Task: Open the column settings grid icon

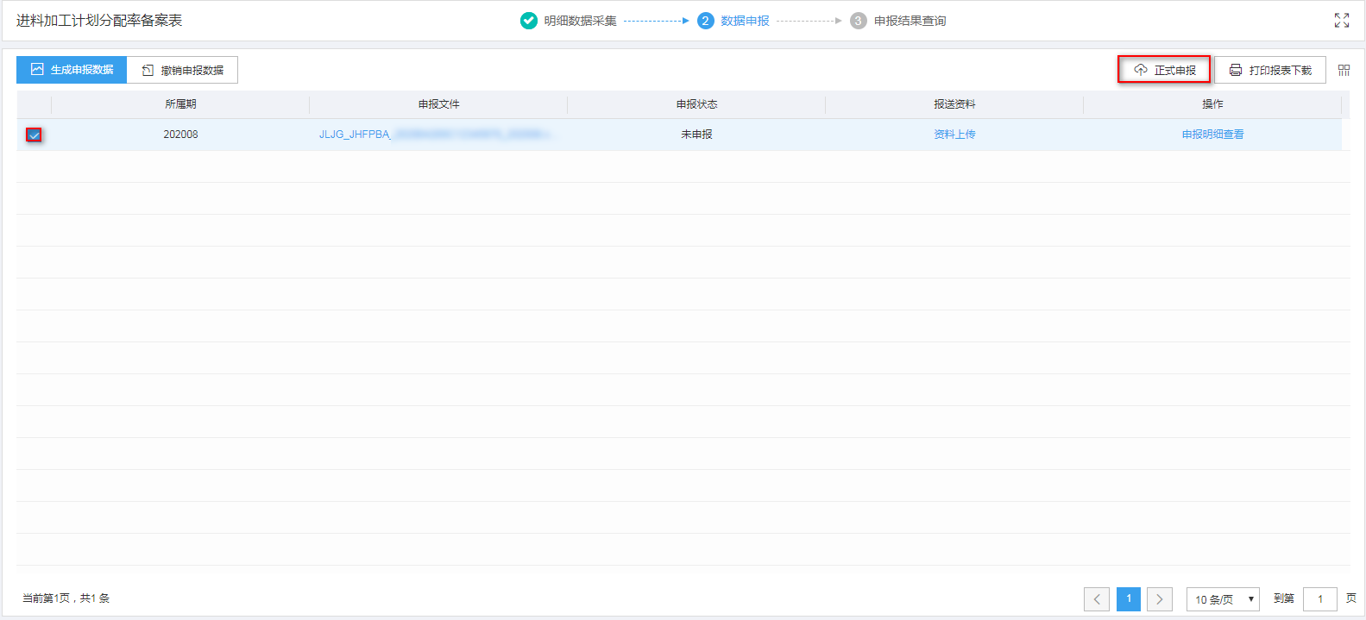Action: (x=1344, y=71)
